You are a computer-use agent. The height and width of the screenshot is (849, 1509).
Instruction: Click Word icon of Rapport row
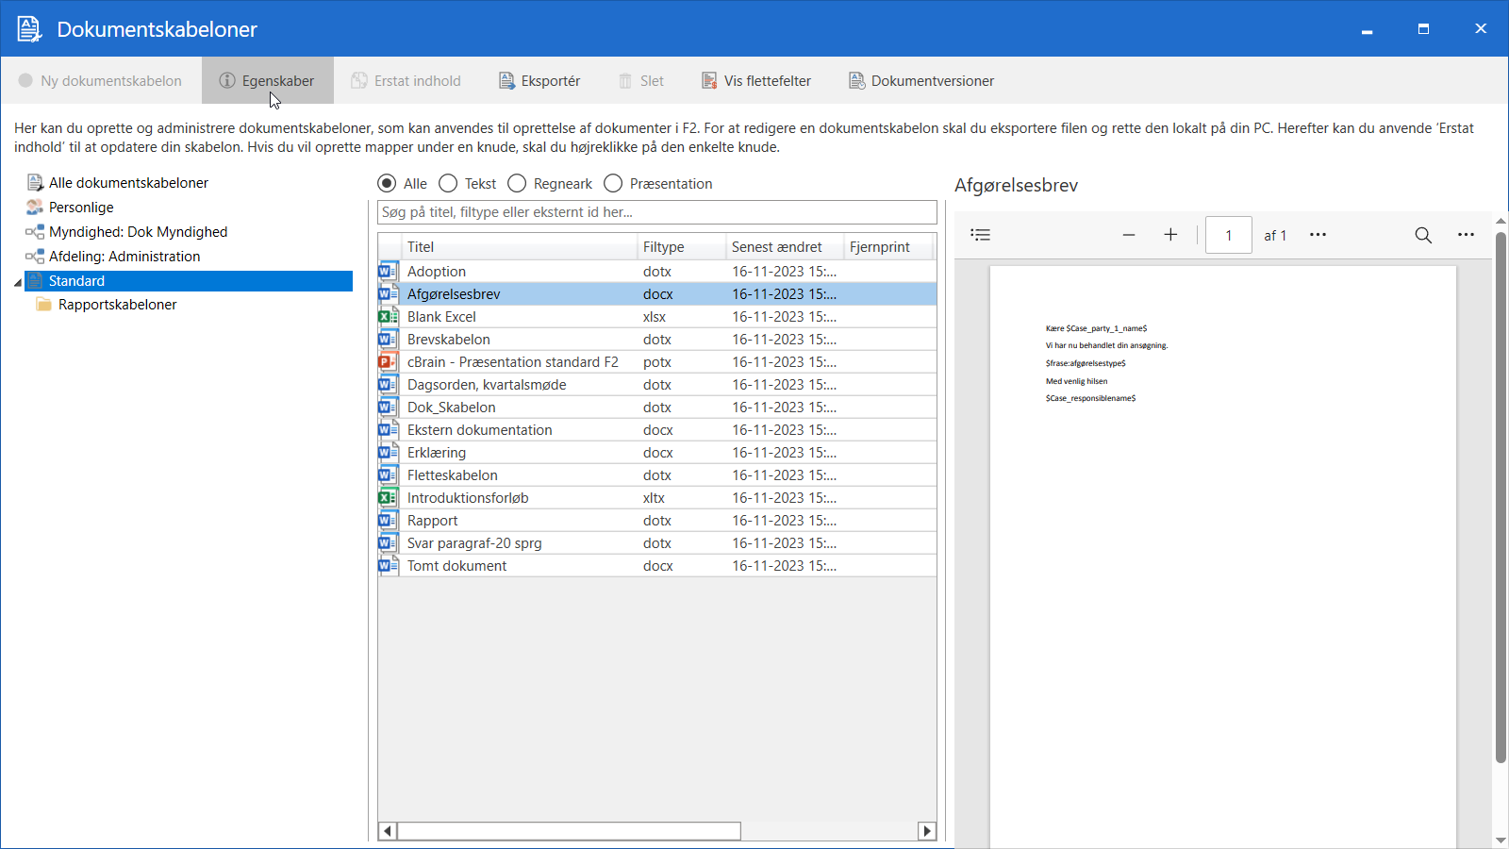tap(388, 521)
